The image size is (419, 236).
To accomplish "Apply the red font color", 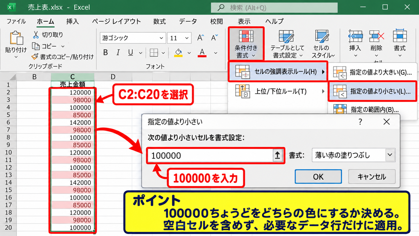I will pyautogui.click(x=202, y=53).
